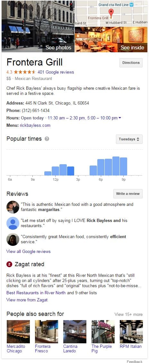
Task: Open the Tuesdays day selector dropdown
Action: [x=129, y=139]
